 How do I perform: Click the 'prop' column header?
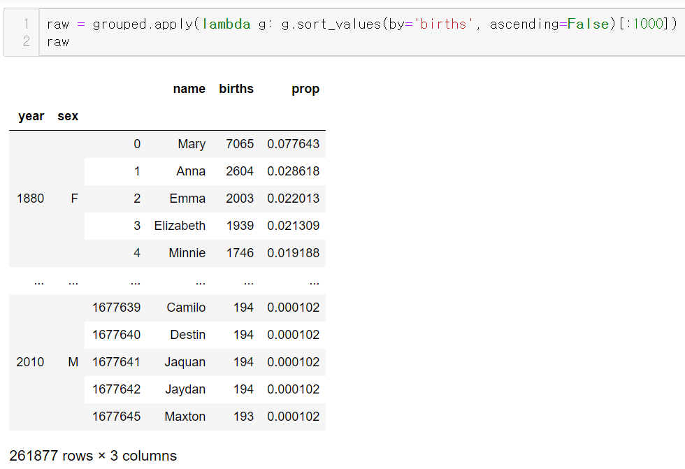tap(305, 89)
